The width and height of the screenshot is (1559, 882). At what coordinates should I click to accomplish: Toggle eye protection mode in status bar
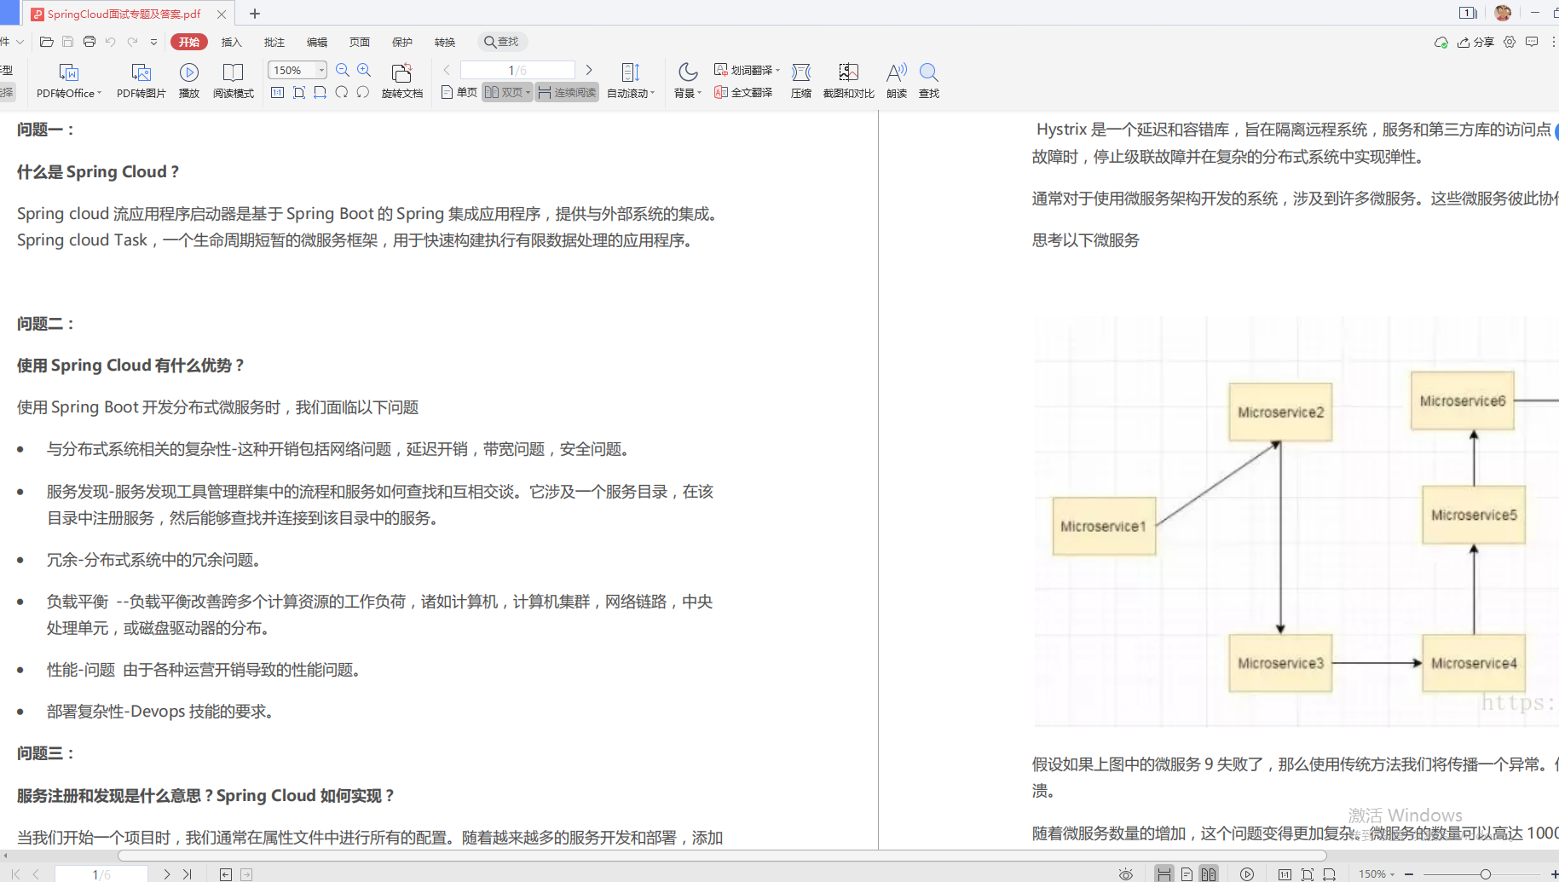[x=1126, y=874]
